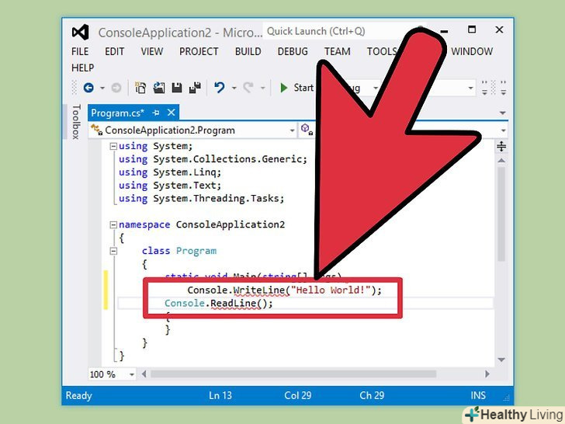Close the Program.cs tab
Image resolution: width=565 pixels, height=424 pixels.
coord(172,113)
